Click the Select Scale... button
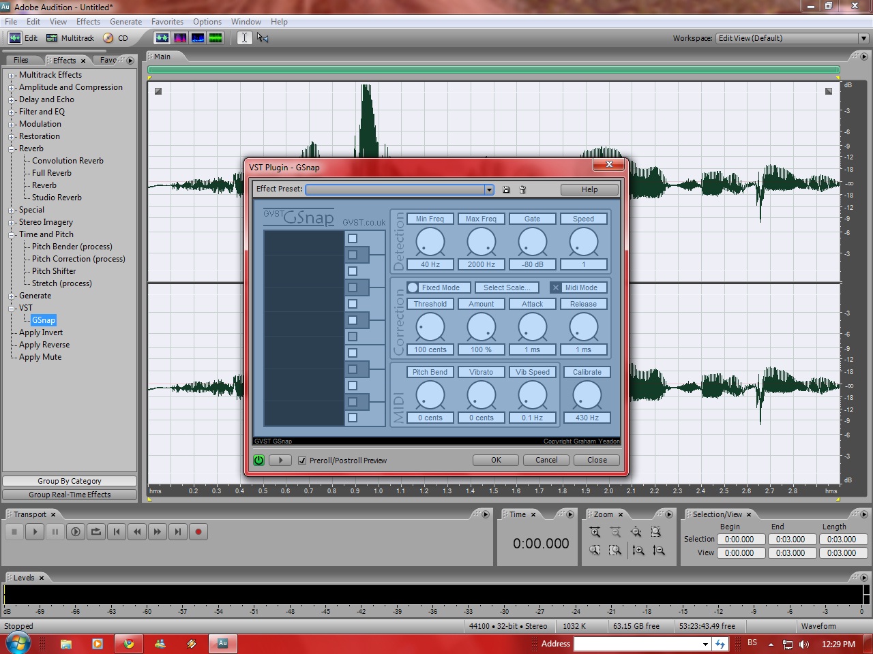 (507, 287)
